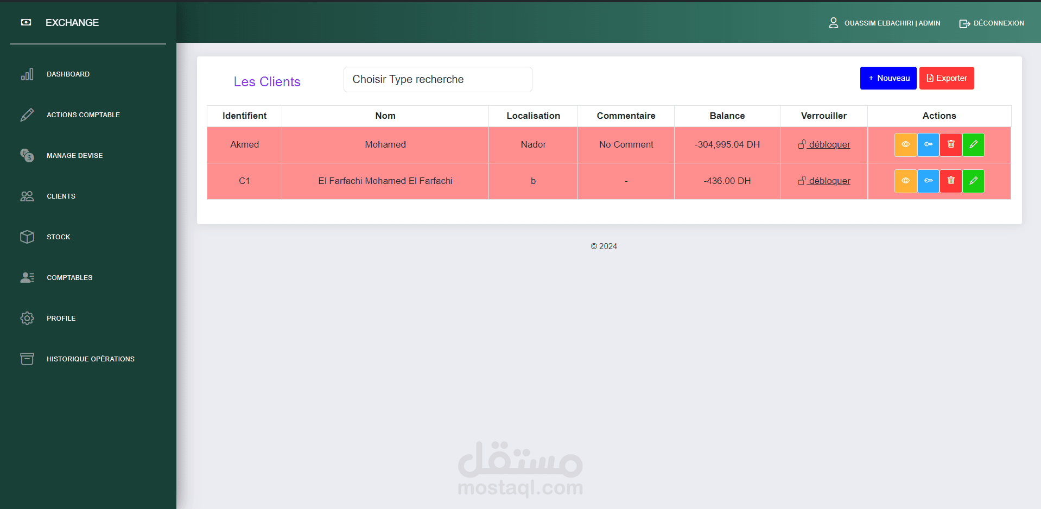Image resolution: width=1041 pixels, height=509 pixels.
Task: Open Choisir Type recherche dropdown
Action: [x=437, y=80]
